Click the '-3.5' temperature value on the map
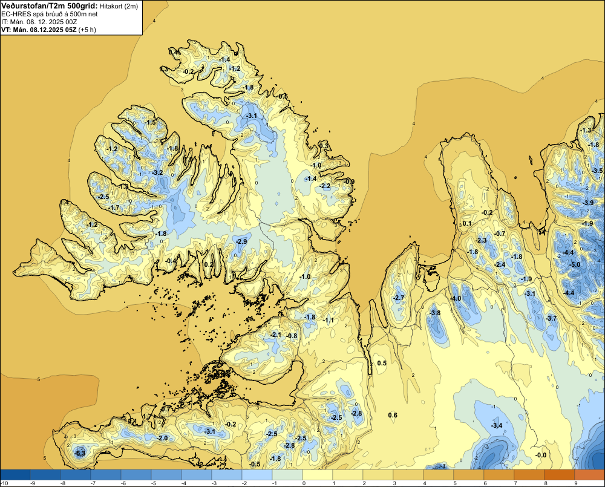 point(597,171)
